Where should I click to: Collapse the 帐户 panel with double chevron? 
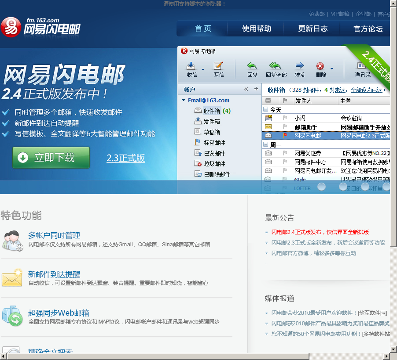pos(246,89)
